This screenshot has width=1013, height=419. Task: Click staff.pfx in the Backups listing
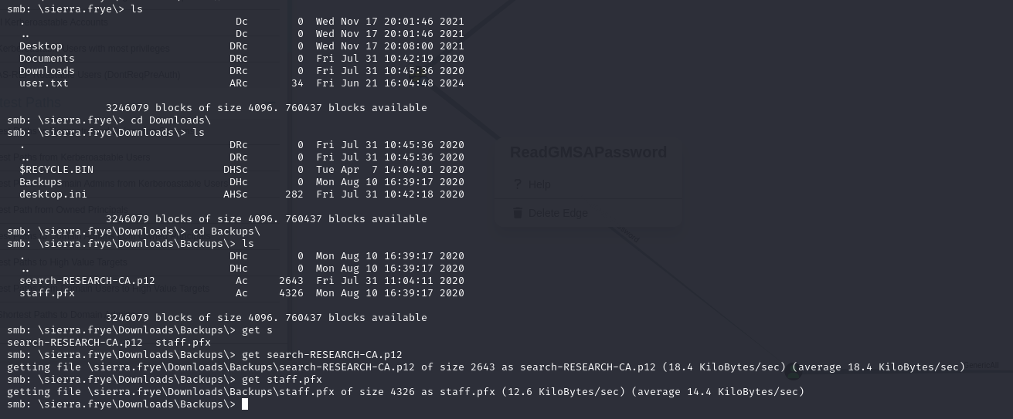[47, 293]
